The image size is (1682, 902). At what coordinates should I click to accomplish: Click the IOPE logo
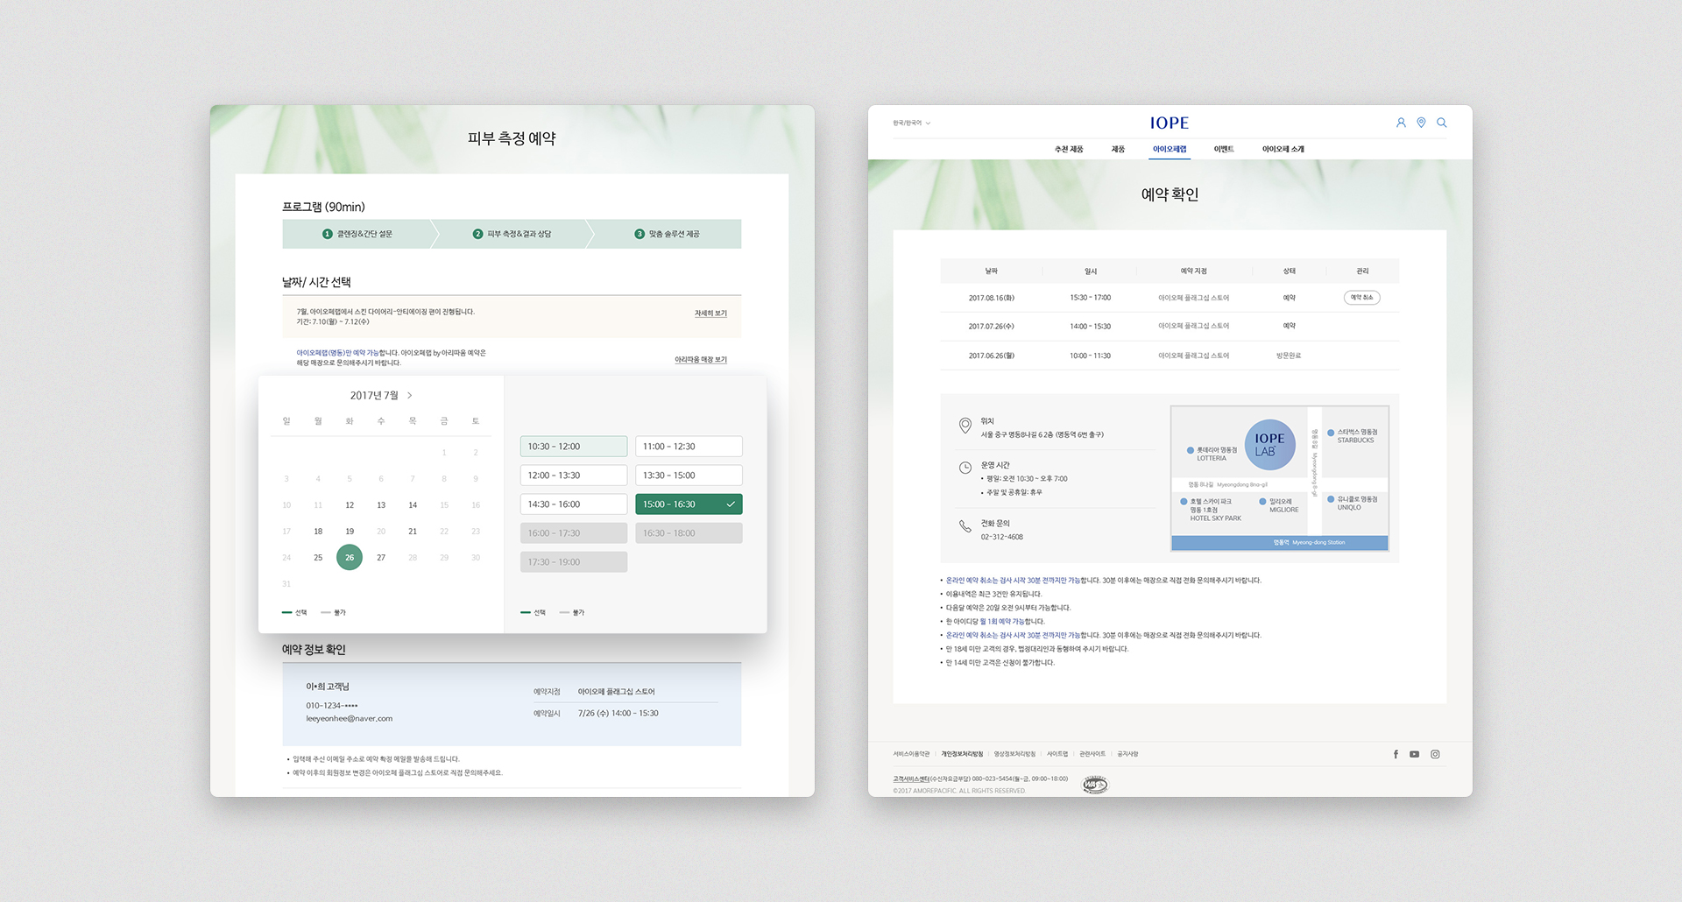point(1170,123)
